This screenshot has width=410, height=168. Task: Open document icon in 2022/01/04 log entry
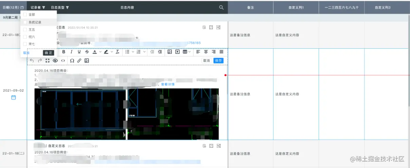pyautogui.click(x=204, y=27)
